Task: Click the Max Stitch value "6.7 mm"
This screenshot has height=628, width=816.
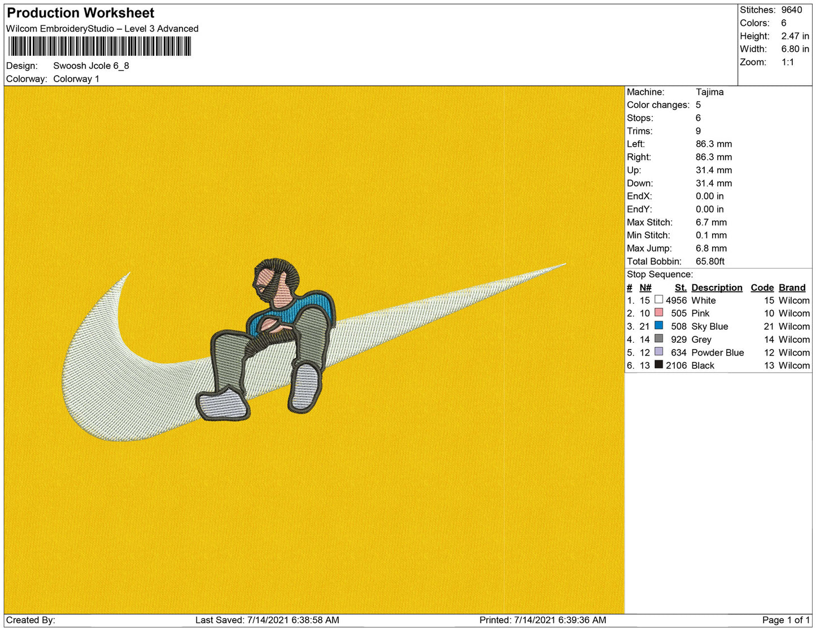Action: tap(712, 223)
